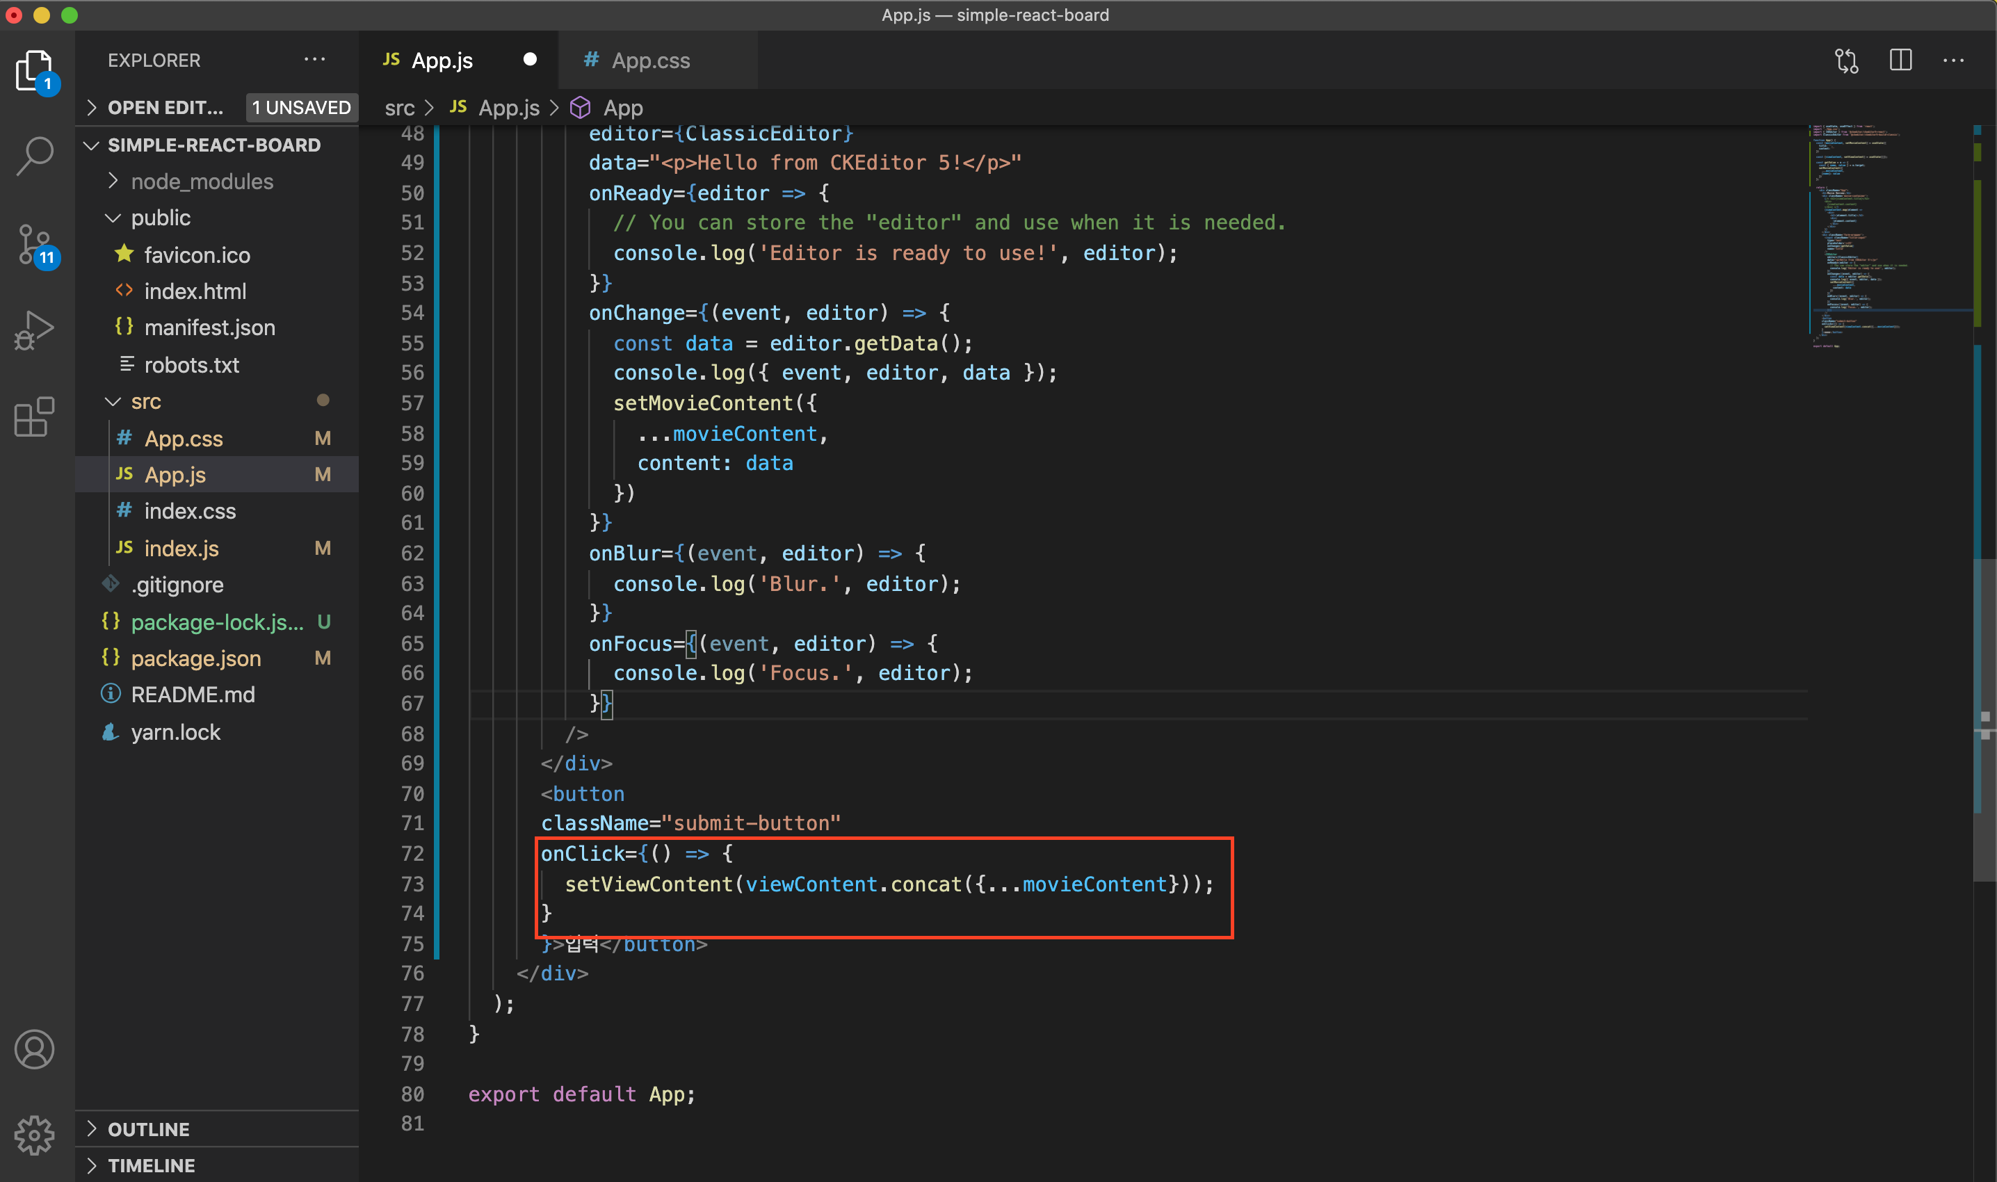
Task: Expand the TIMELINE section
Action: click(x=151, y=1165)
